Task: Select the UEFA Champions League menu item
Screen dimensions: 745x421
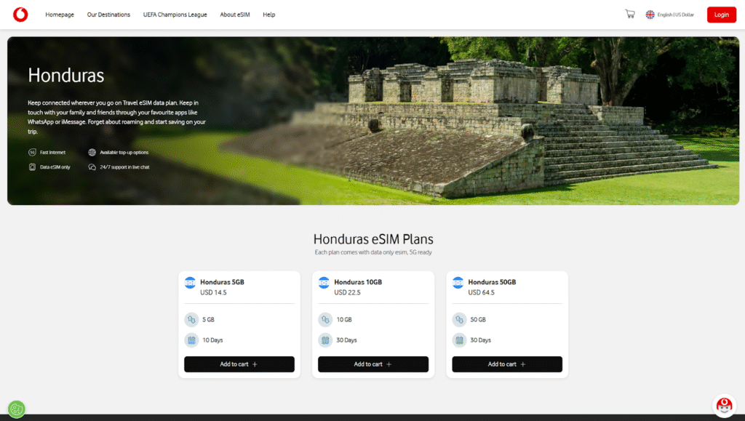Action: point(175,14)
